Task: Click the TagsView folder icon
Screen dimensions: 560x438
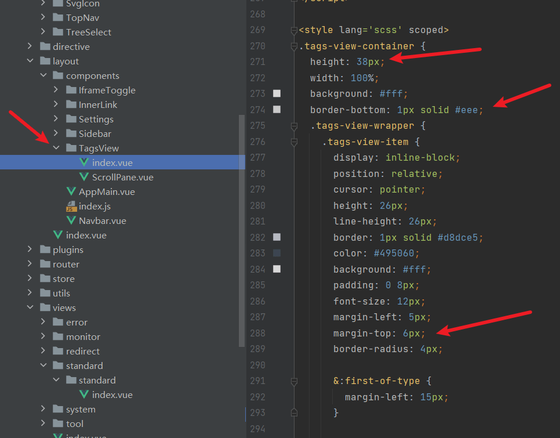Action: [71, 148]
